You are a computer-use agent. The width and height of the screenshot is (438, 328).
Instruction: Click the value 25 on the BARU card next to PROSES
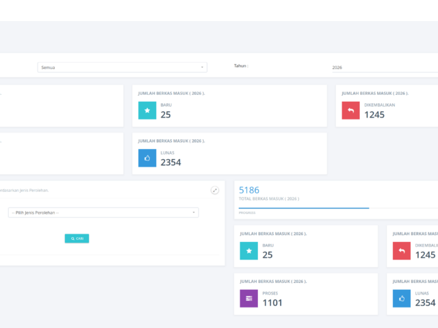coord(268,255)
